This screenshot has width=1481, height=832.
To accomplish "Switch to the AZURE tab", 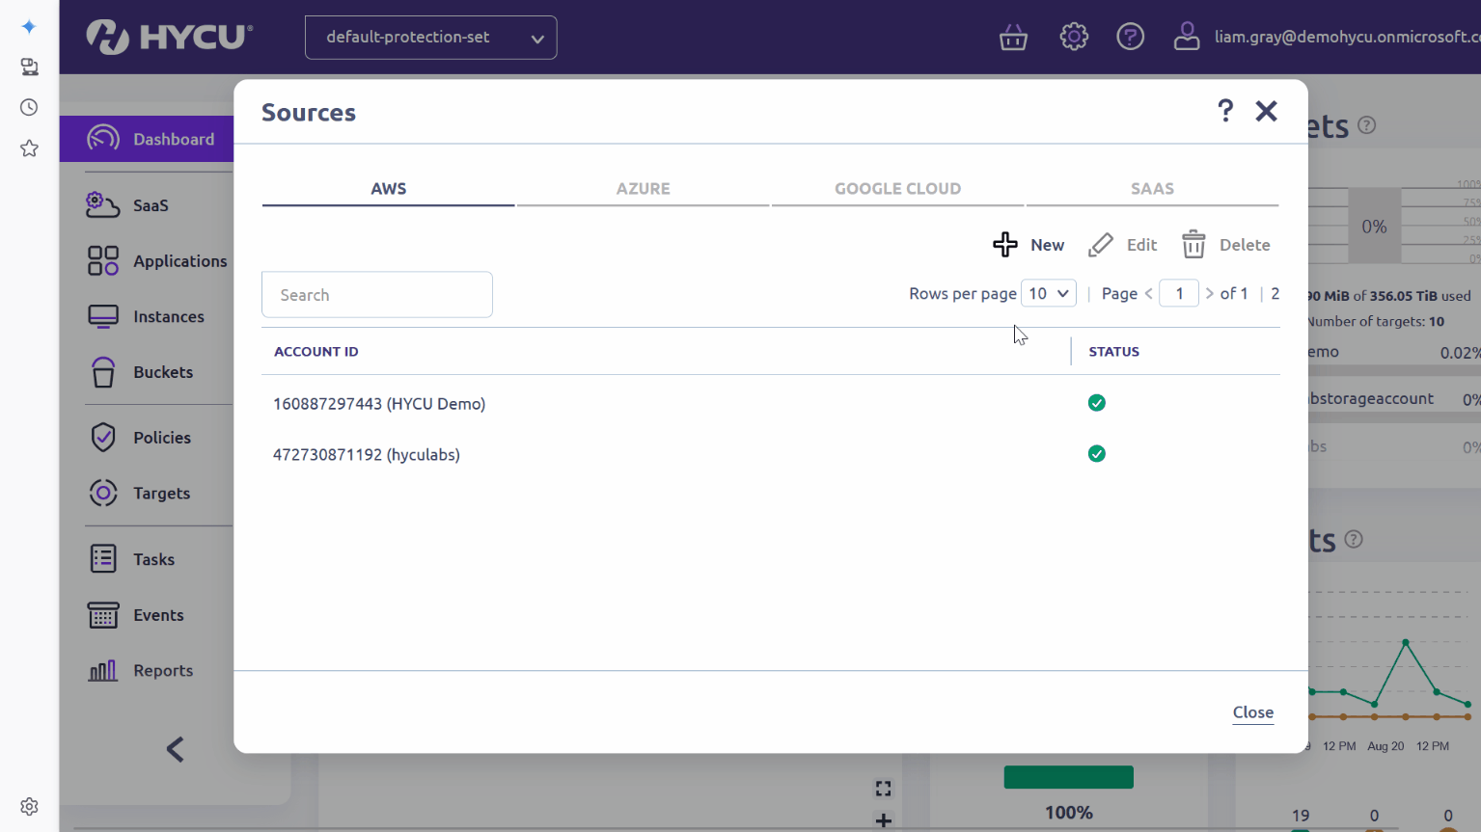I will tap(643, 189).
